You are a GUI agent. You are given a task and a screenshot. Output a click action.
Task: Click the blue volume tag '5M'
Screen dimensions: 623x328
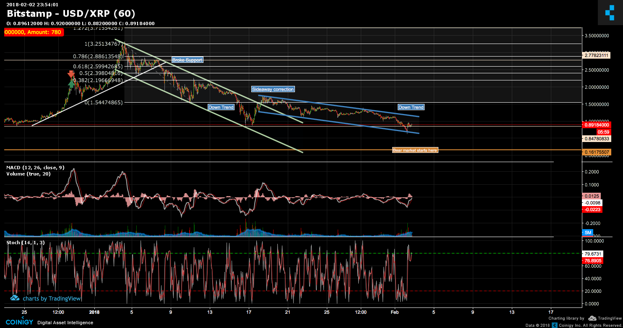588,232
